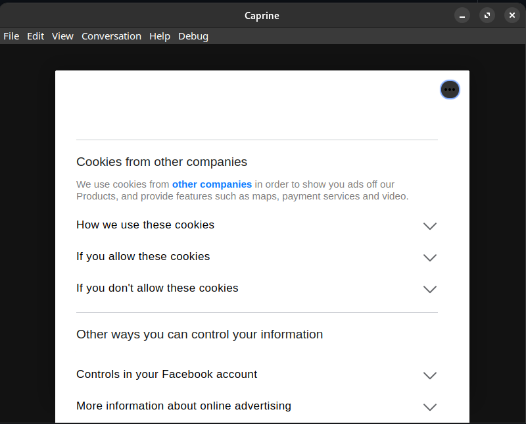The width and height of the screenshot is (526, 424).
Task: Click the ellipsis options button on the dialog
Action: point(450,90)
